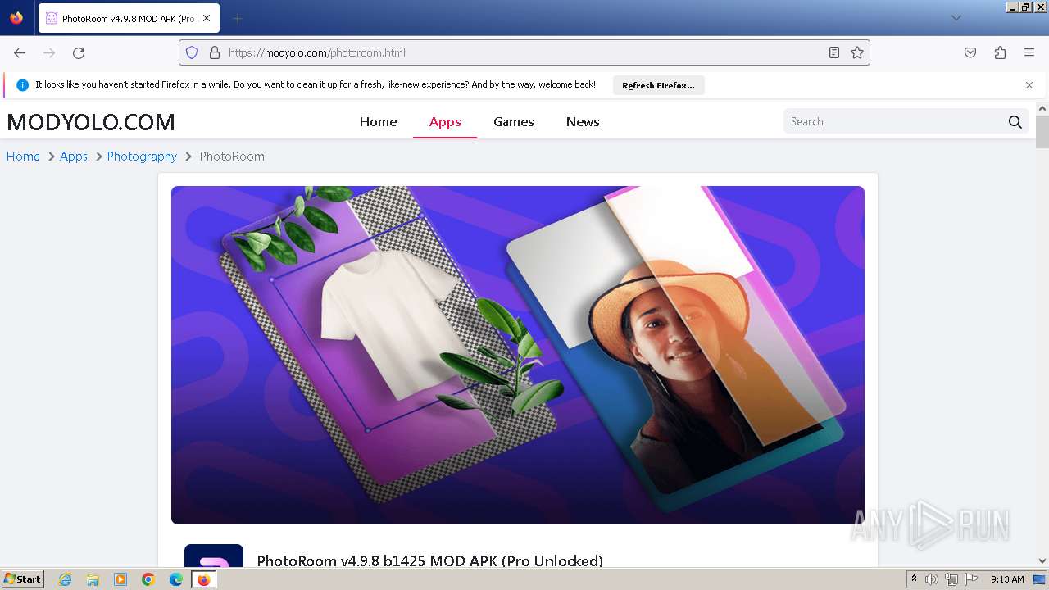Screen dimensions: 1049x590
Task: Click the Firefox logo in the title bar
Action: click(16, 18)
